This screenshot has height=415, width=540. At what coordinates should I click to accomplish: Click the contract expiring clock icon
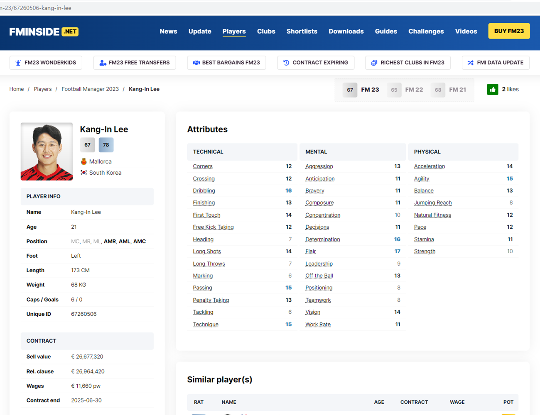[286, 63]
